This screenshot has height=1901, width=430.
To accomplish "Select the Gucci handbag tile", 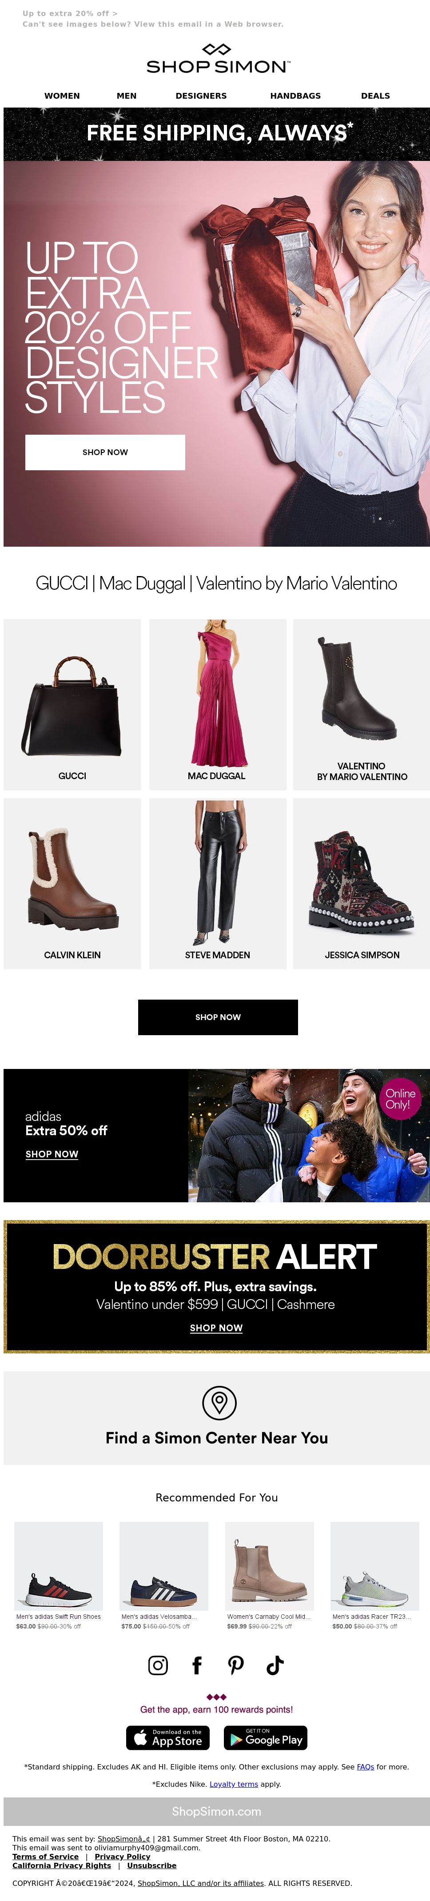I will pyautogui.click(x=72, y=705).
